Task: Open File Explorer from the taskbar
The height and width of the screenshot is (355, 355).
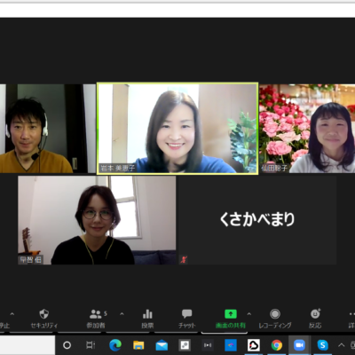Action: (x=138, y=345)
